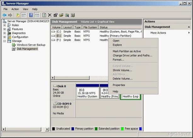This screenshot has height=138, width=193.
Task: Expand the Diagnostics tree node
Action: click(4, 33)
